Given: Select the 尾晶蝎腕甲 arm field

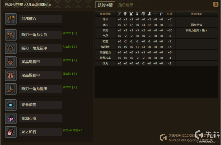Looking at the screenshot, I should (40, 62).
